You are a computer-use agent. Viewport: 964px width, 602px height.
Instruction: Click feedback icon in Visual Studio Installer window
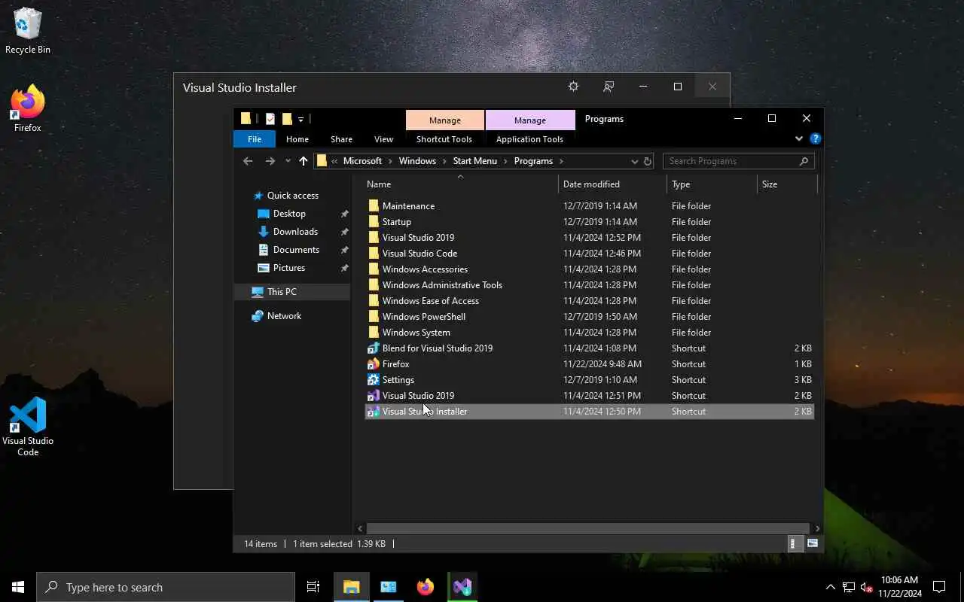click(609, 87)
